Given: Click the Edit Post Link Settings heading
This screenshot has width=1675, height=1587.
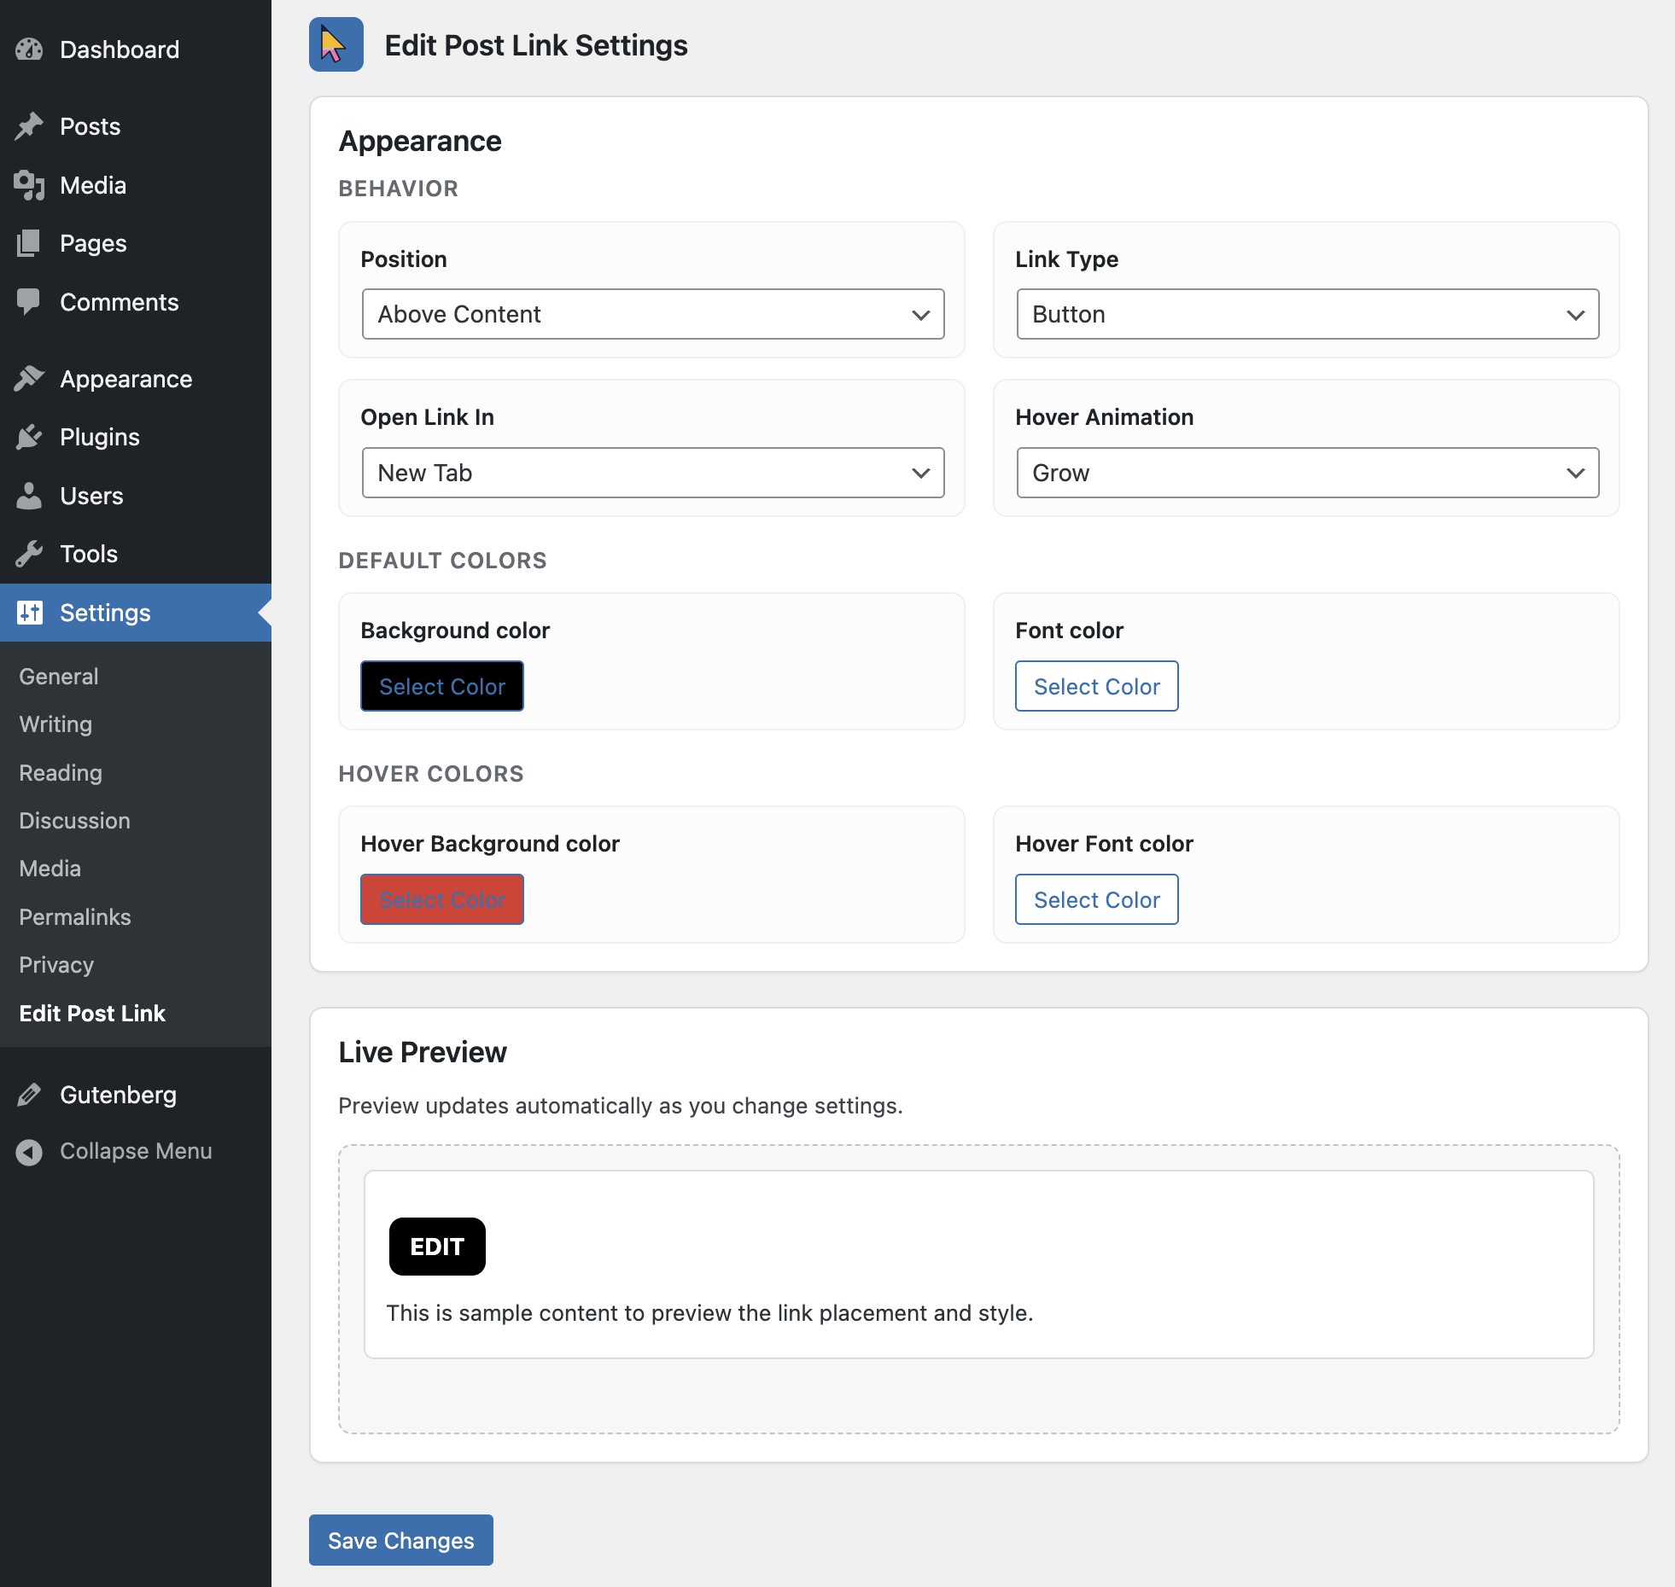Looking at the screenshot, I should (536, 45).
